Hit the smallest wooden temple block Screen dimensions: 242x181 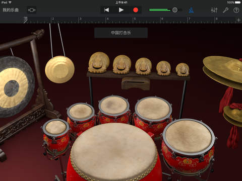(x=183, y=70)
